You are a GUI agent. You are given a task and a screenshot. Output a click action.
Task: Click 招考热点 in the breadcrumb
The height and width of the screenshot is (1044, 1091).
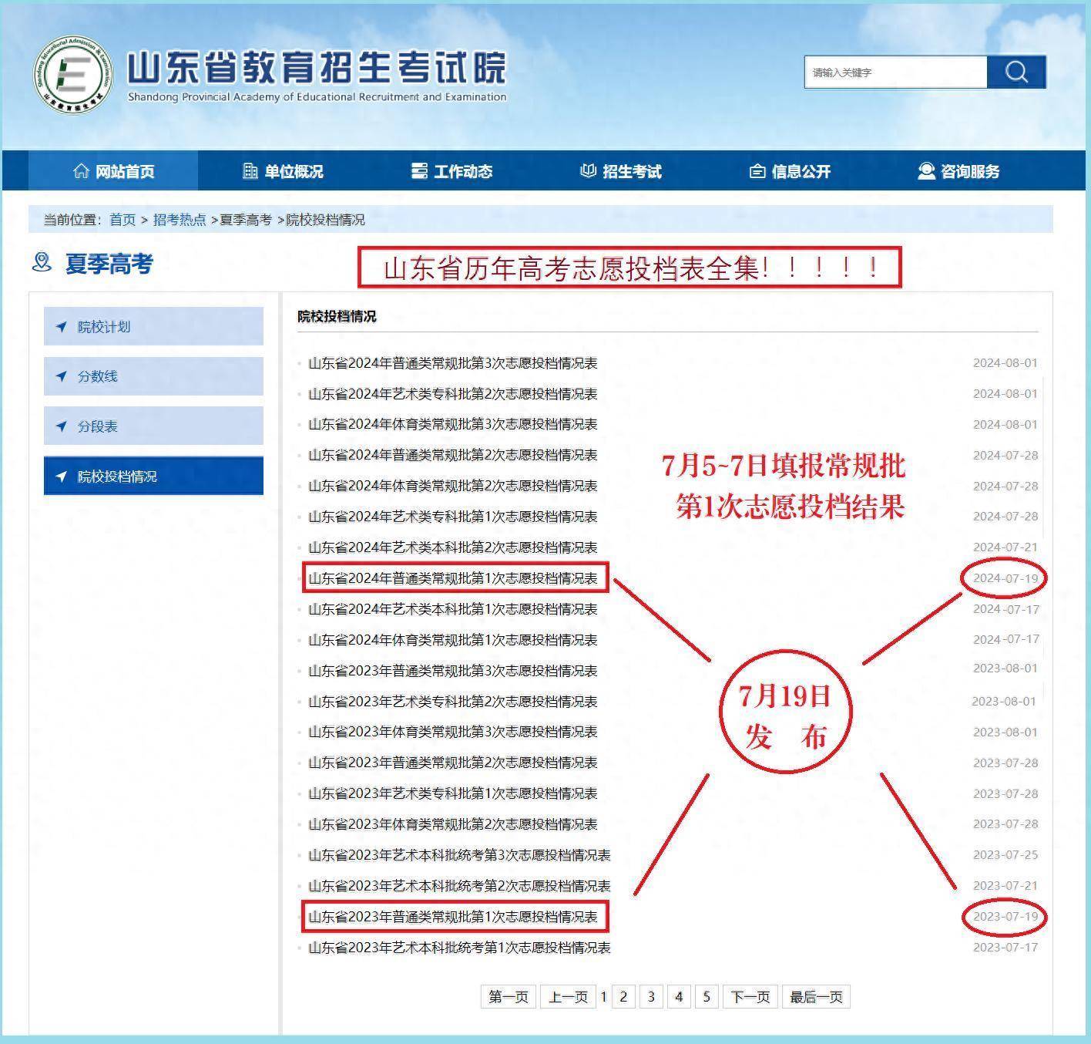pyautogui.click(x=180, y=220)
